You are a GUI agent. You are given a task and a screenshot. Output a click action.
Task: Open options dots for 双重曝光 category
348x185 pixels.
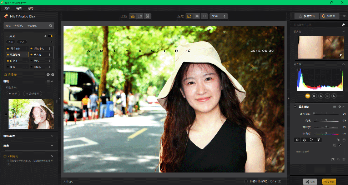[26, 55]
